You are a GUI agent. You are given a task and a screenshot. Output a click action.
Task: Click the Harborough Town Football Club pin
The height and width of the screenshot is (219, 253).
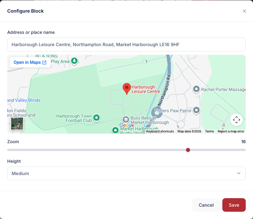(96, 118)
